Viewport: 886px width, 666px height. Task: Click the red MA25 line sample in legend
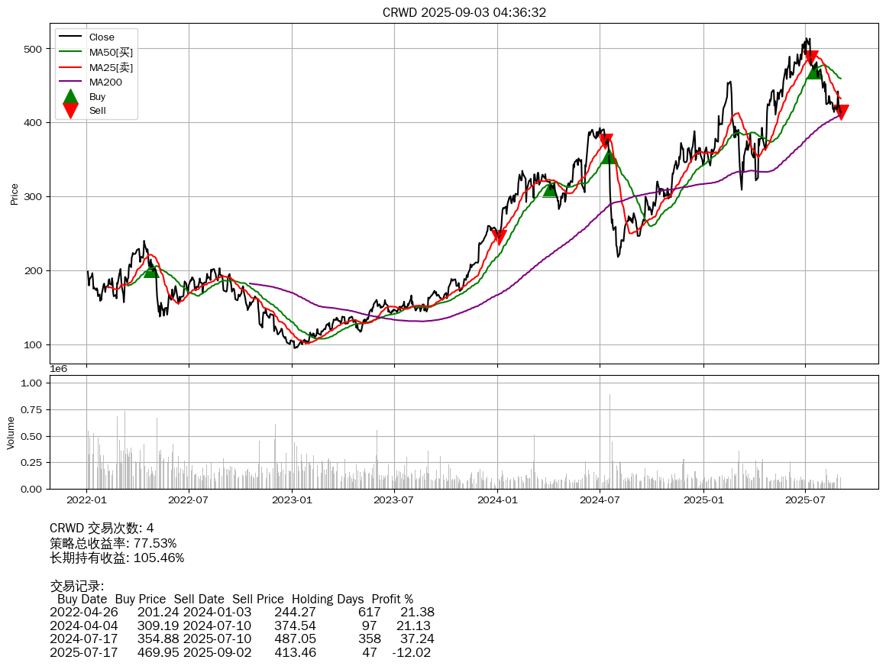tap(70, 67)
